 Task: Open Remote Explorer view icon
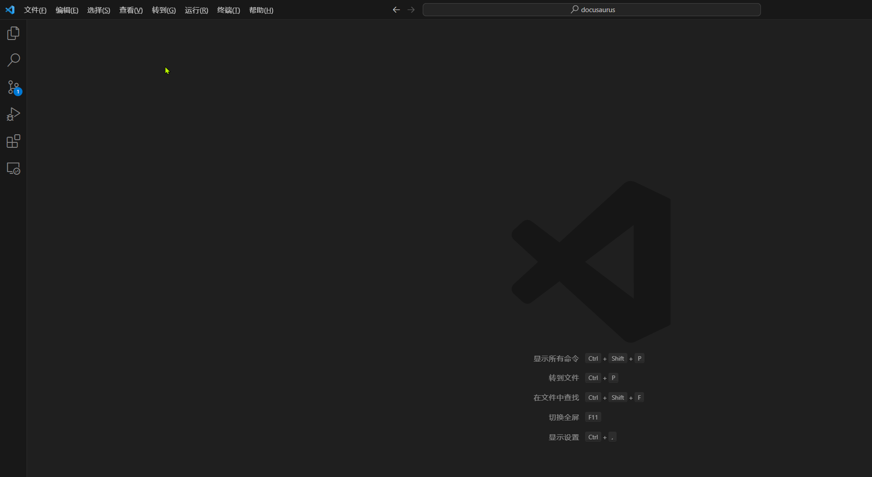pyautogui.click(x=13, y=168)
